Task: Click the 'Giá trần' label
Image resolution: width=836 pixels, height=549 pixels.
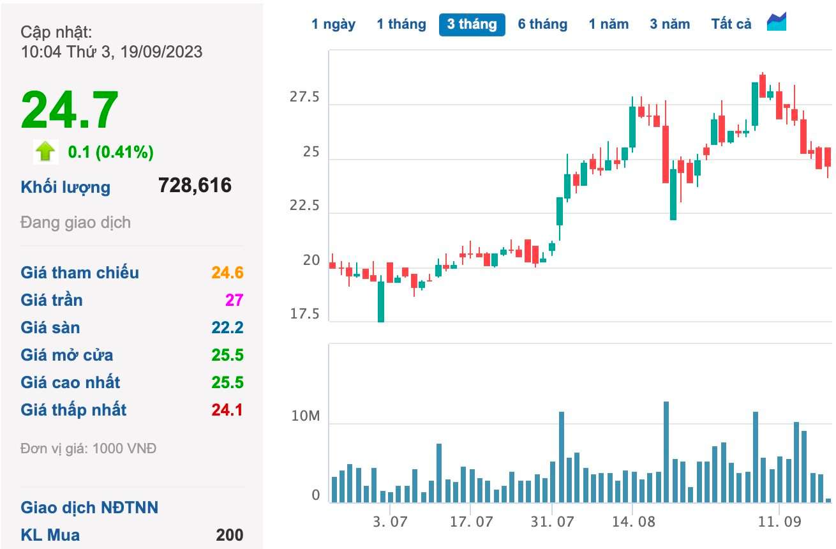Action: [52, 300]
